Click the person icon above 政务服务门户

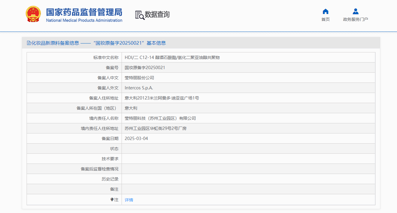pyautogui.click(x=355, y=11)
